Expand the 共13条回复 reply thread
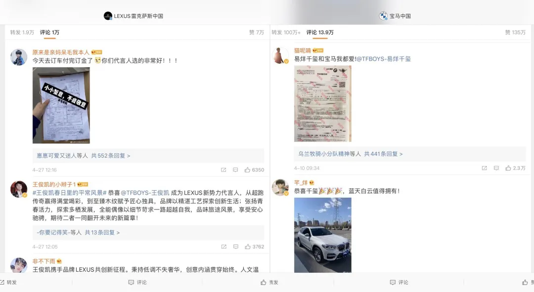This screenshot has width=534, height=292. pos(102,232)
